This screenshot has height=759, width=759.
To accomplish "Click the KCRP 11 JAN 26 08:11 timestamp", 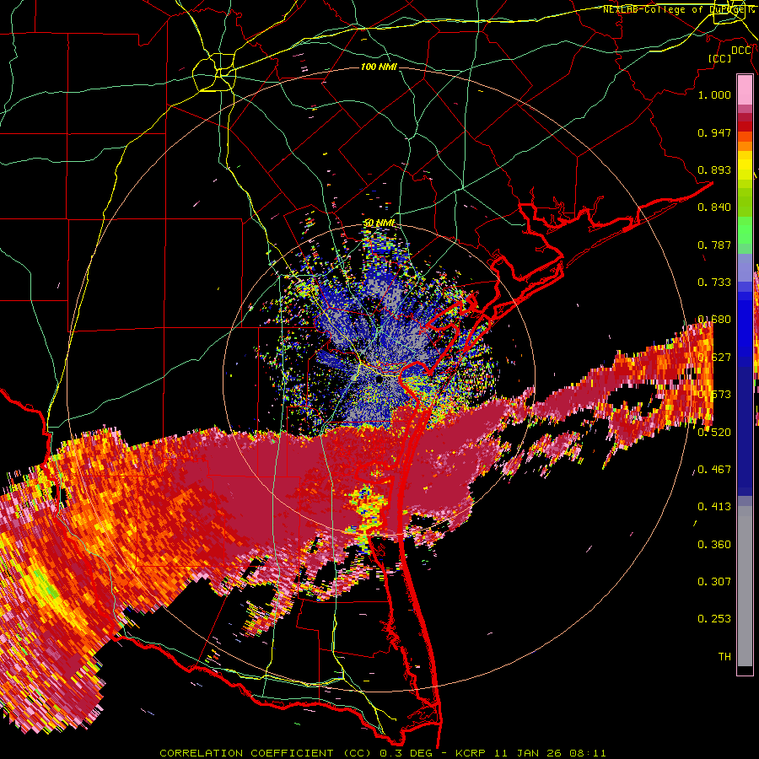I will pyautogui.click(x=530, y=753).
